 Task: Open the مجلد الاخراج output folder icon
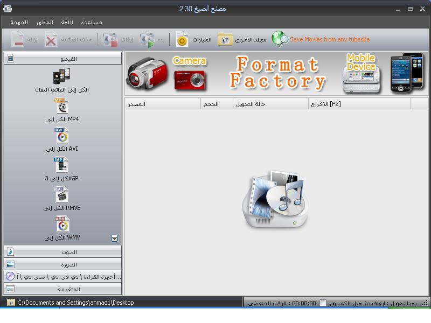coord(225,39)
